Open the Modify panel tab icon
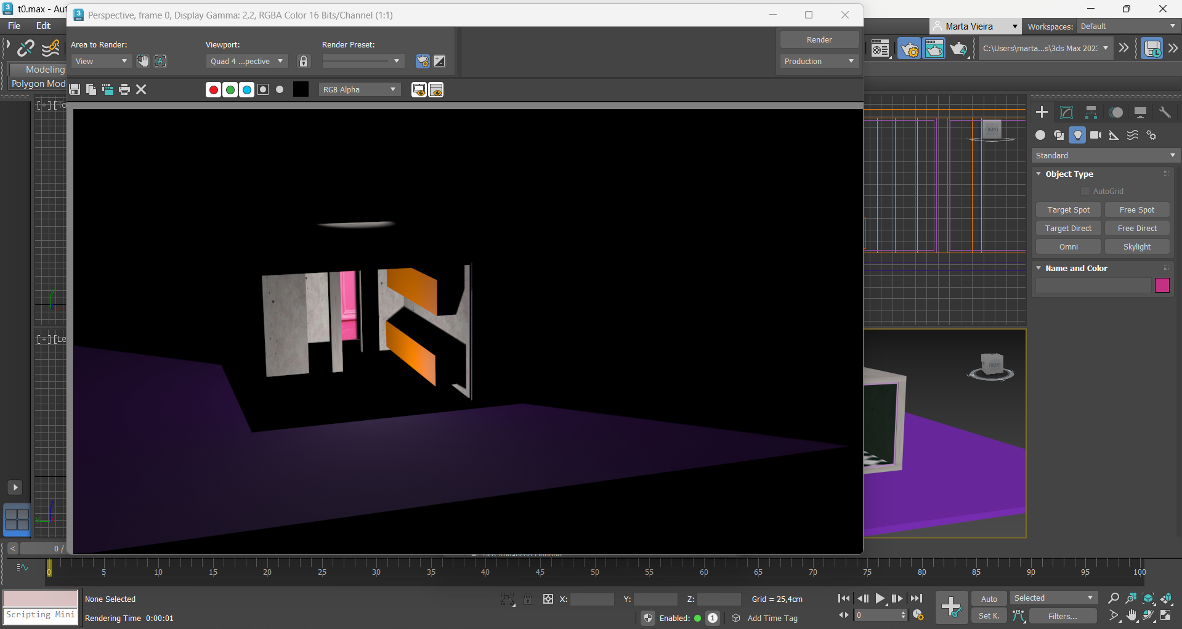Viewport: 1182px width, 629px height. point(1066,112)
